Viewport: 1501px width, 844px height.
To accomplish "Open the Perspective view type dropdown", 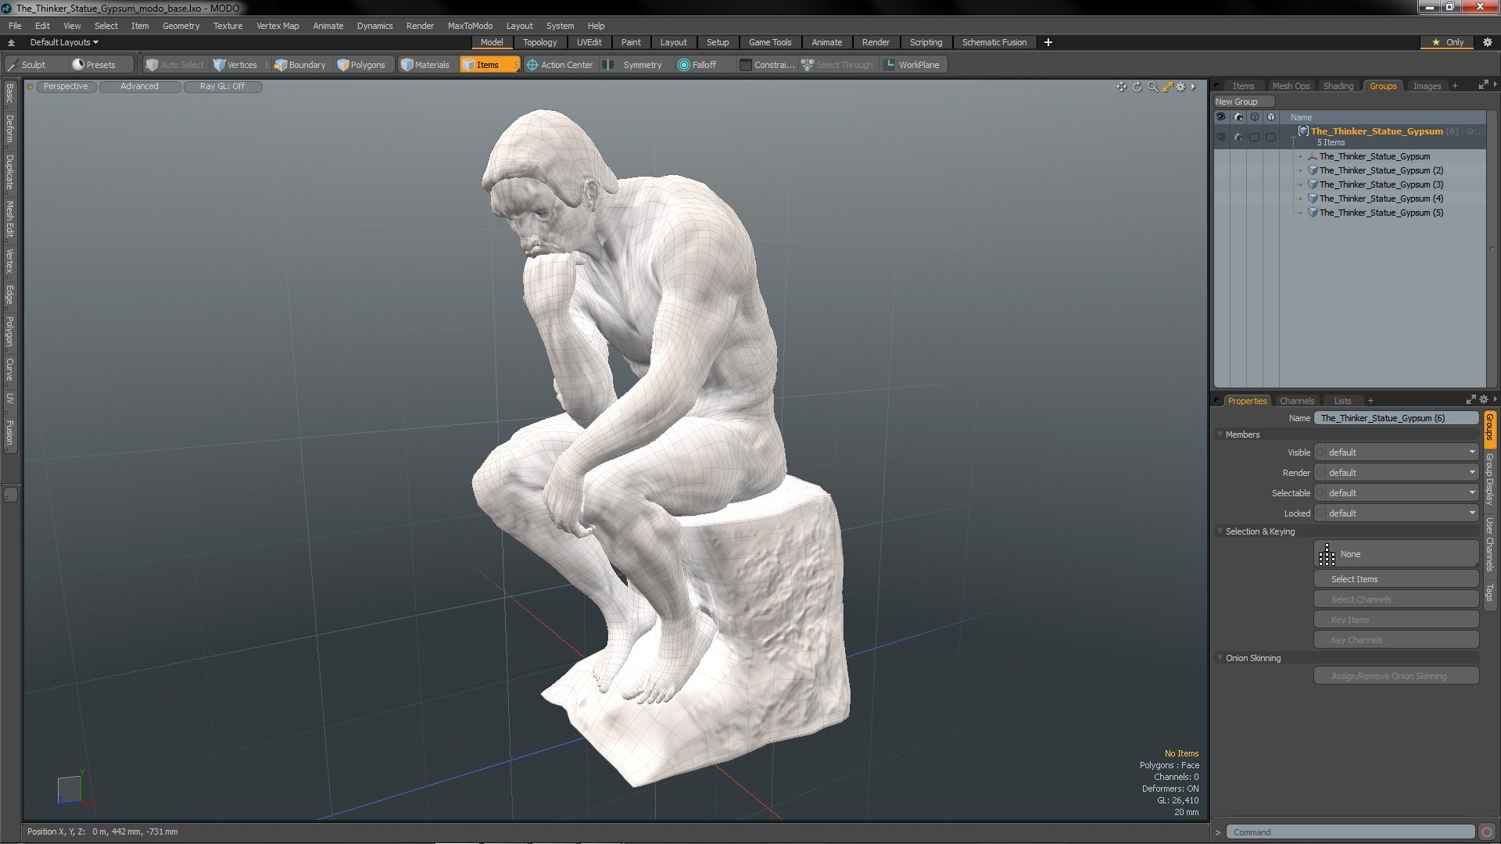I will click(66, 87).
